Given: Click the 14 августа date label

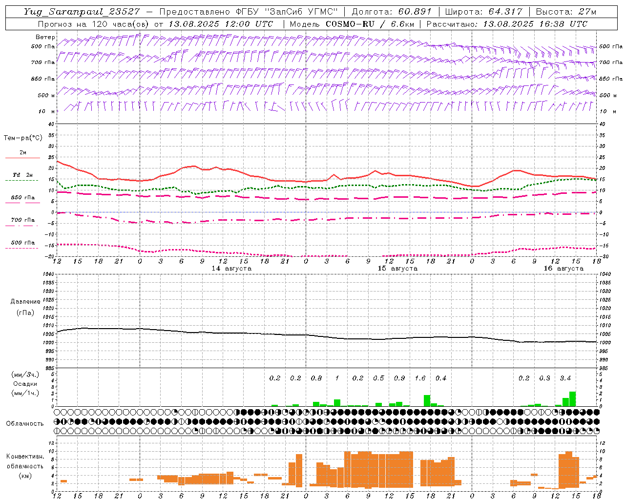Looking at the screenshot, I should pos(231,269).
